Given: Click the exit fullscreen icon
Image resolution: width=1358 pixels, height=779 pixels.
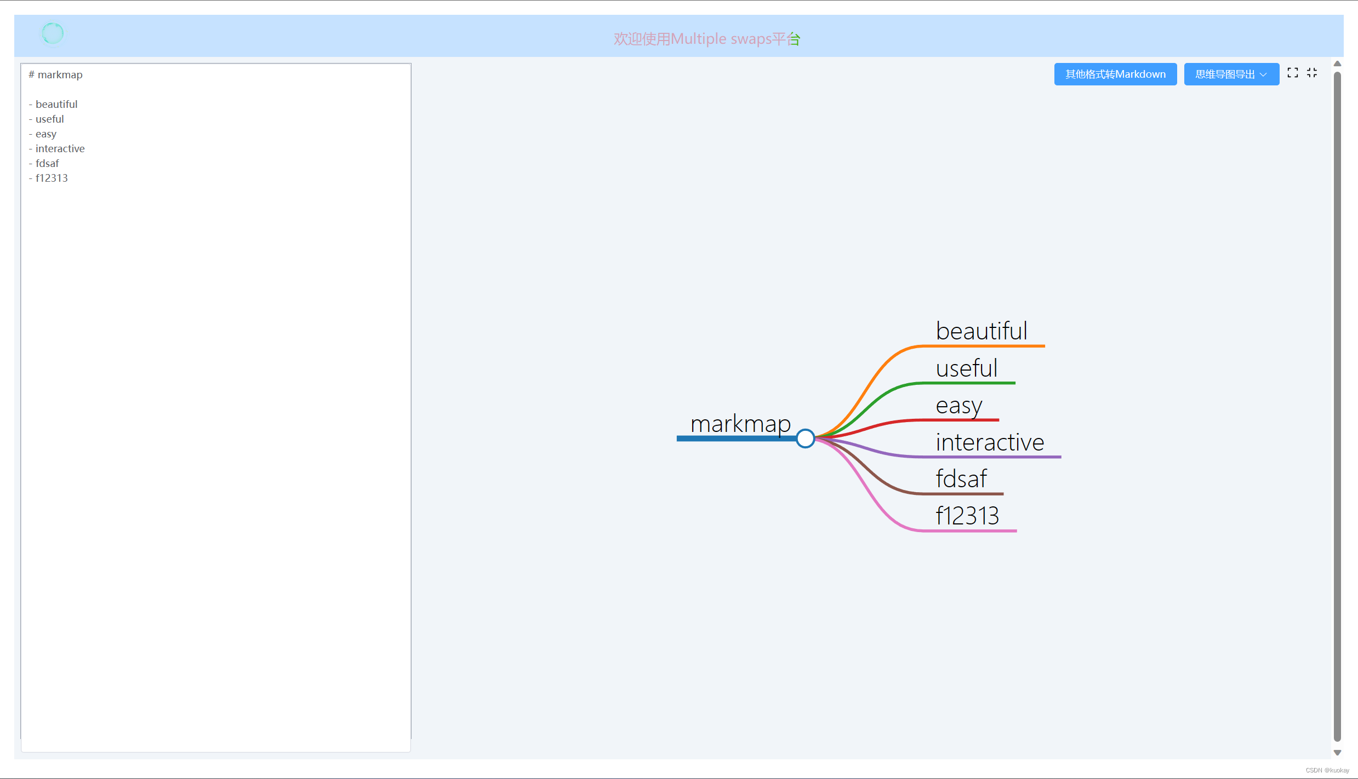Looking at the screenshot, I should pyautogui.click(x=1312, y=72).
